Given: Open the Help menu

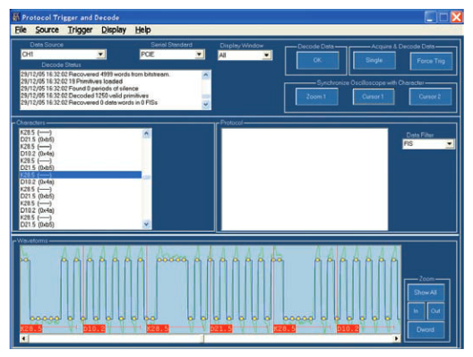Looking at the screenshot, I should 143,30.
